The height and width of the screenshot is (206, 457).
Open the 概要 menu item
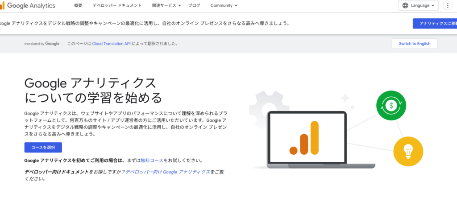coord(78,5)
